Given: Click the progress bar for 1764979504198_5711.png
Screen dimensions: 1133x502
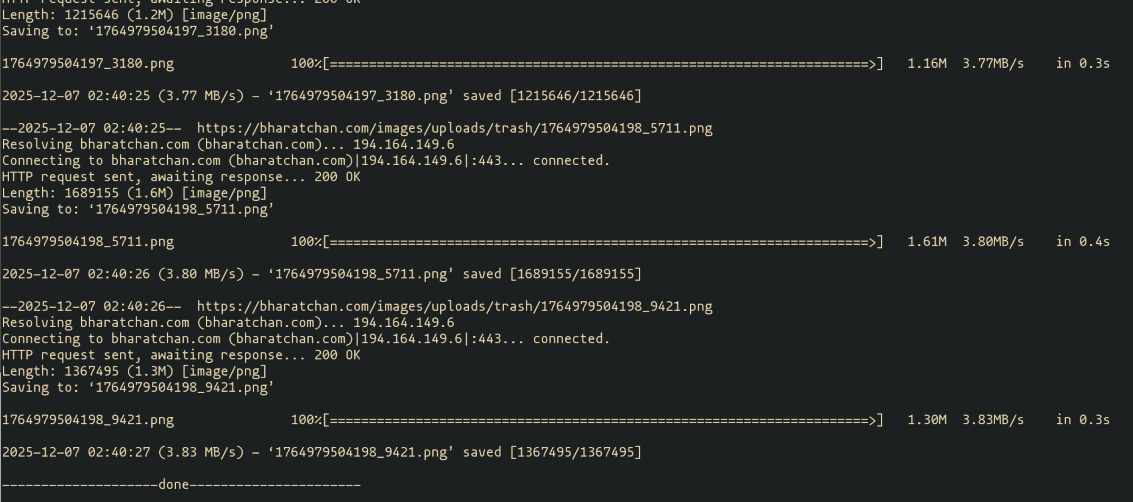Looking at the screenshot, I should pyautogui.click(x=603, y=242).
